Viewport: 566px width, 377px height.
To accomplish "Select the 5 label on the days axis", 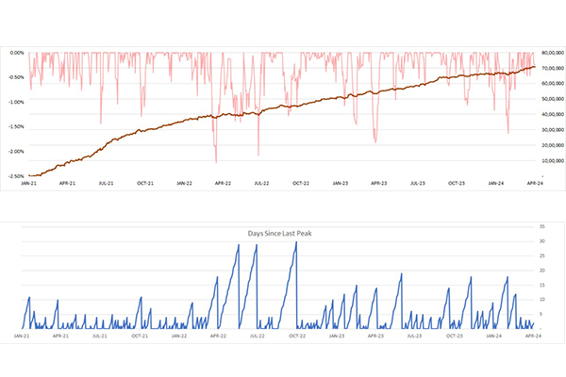I will 541,314.
